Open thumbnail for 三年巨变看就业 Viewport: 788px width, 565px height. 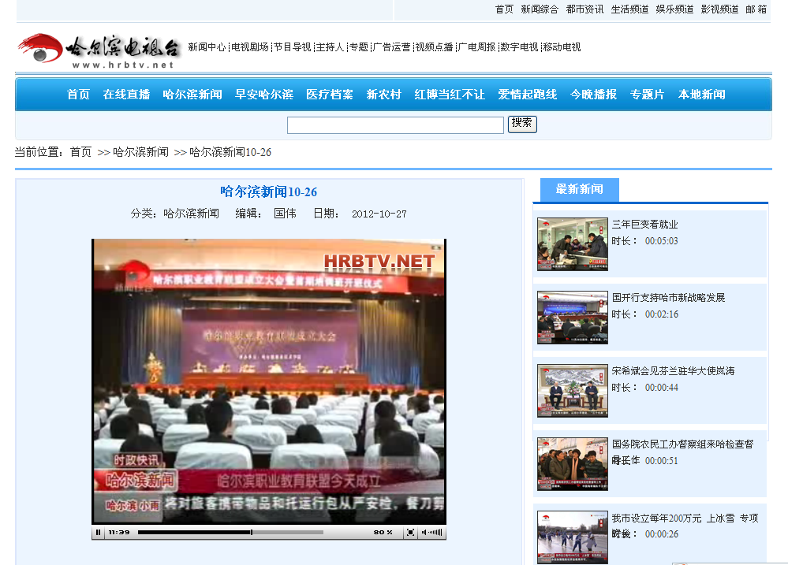pyautogui.click(x=573, y=244)
